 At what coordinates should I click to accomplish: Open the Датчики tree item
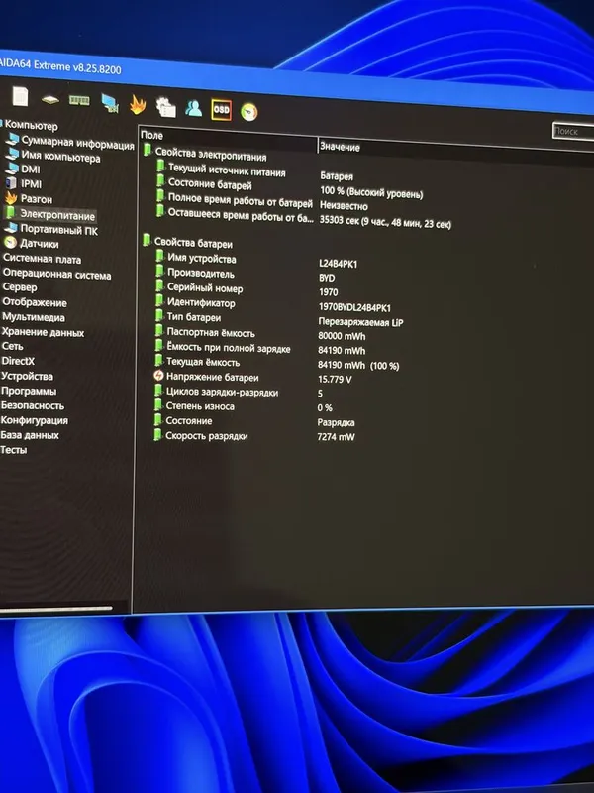click(x=40, y=244)
